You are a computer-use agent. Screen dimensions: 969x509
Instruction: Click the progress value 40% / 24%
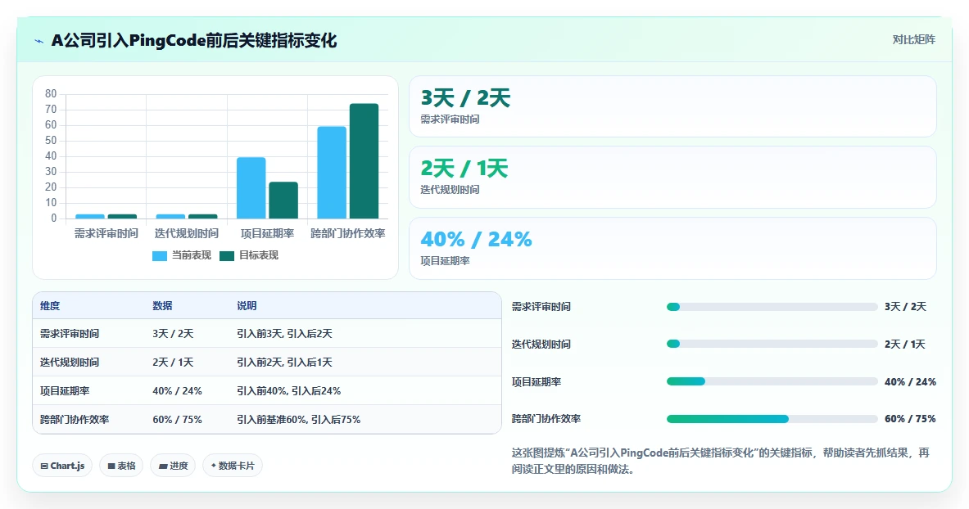[x=910, y=381]
